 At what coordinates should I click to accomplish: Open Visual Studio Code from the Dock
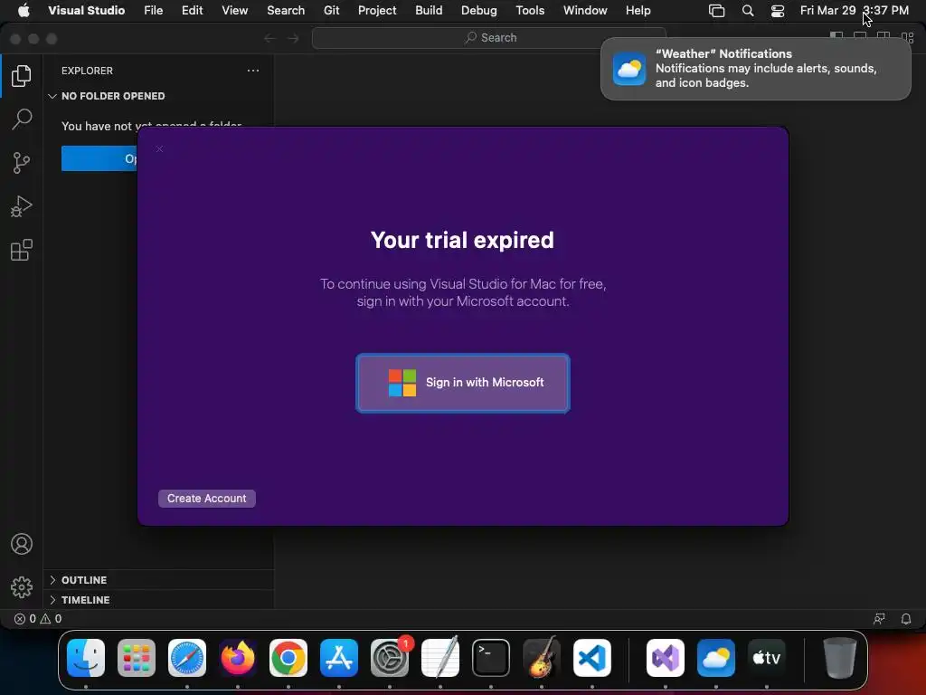[591, 657]
